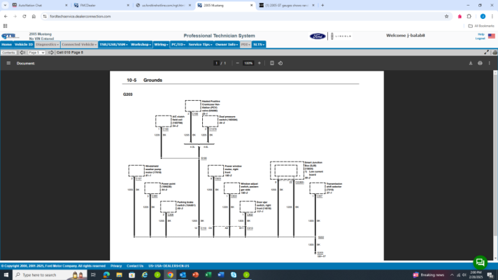This screenshot has width=498, height=280.
Task: Switch to the 2005 GT gauges tab
Action: [x=287, y=5]
